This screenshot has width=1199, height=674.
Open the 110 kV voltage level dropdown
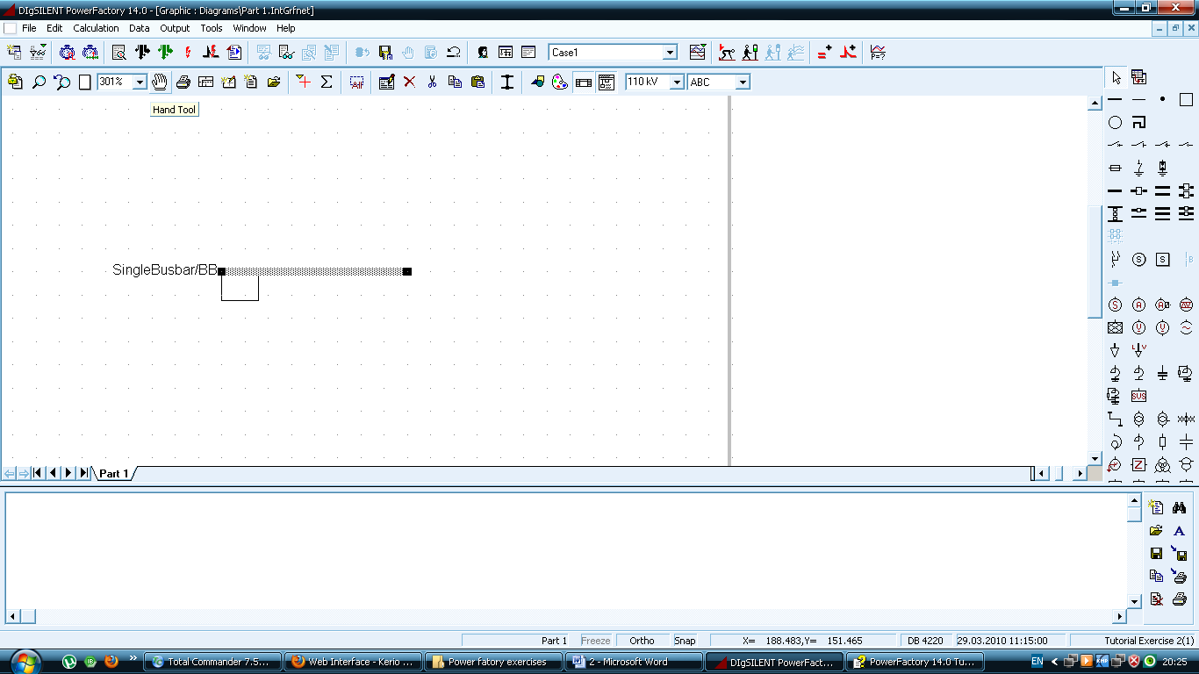[677, 82]
